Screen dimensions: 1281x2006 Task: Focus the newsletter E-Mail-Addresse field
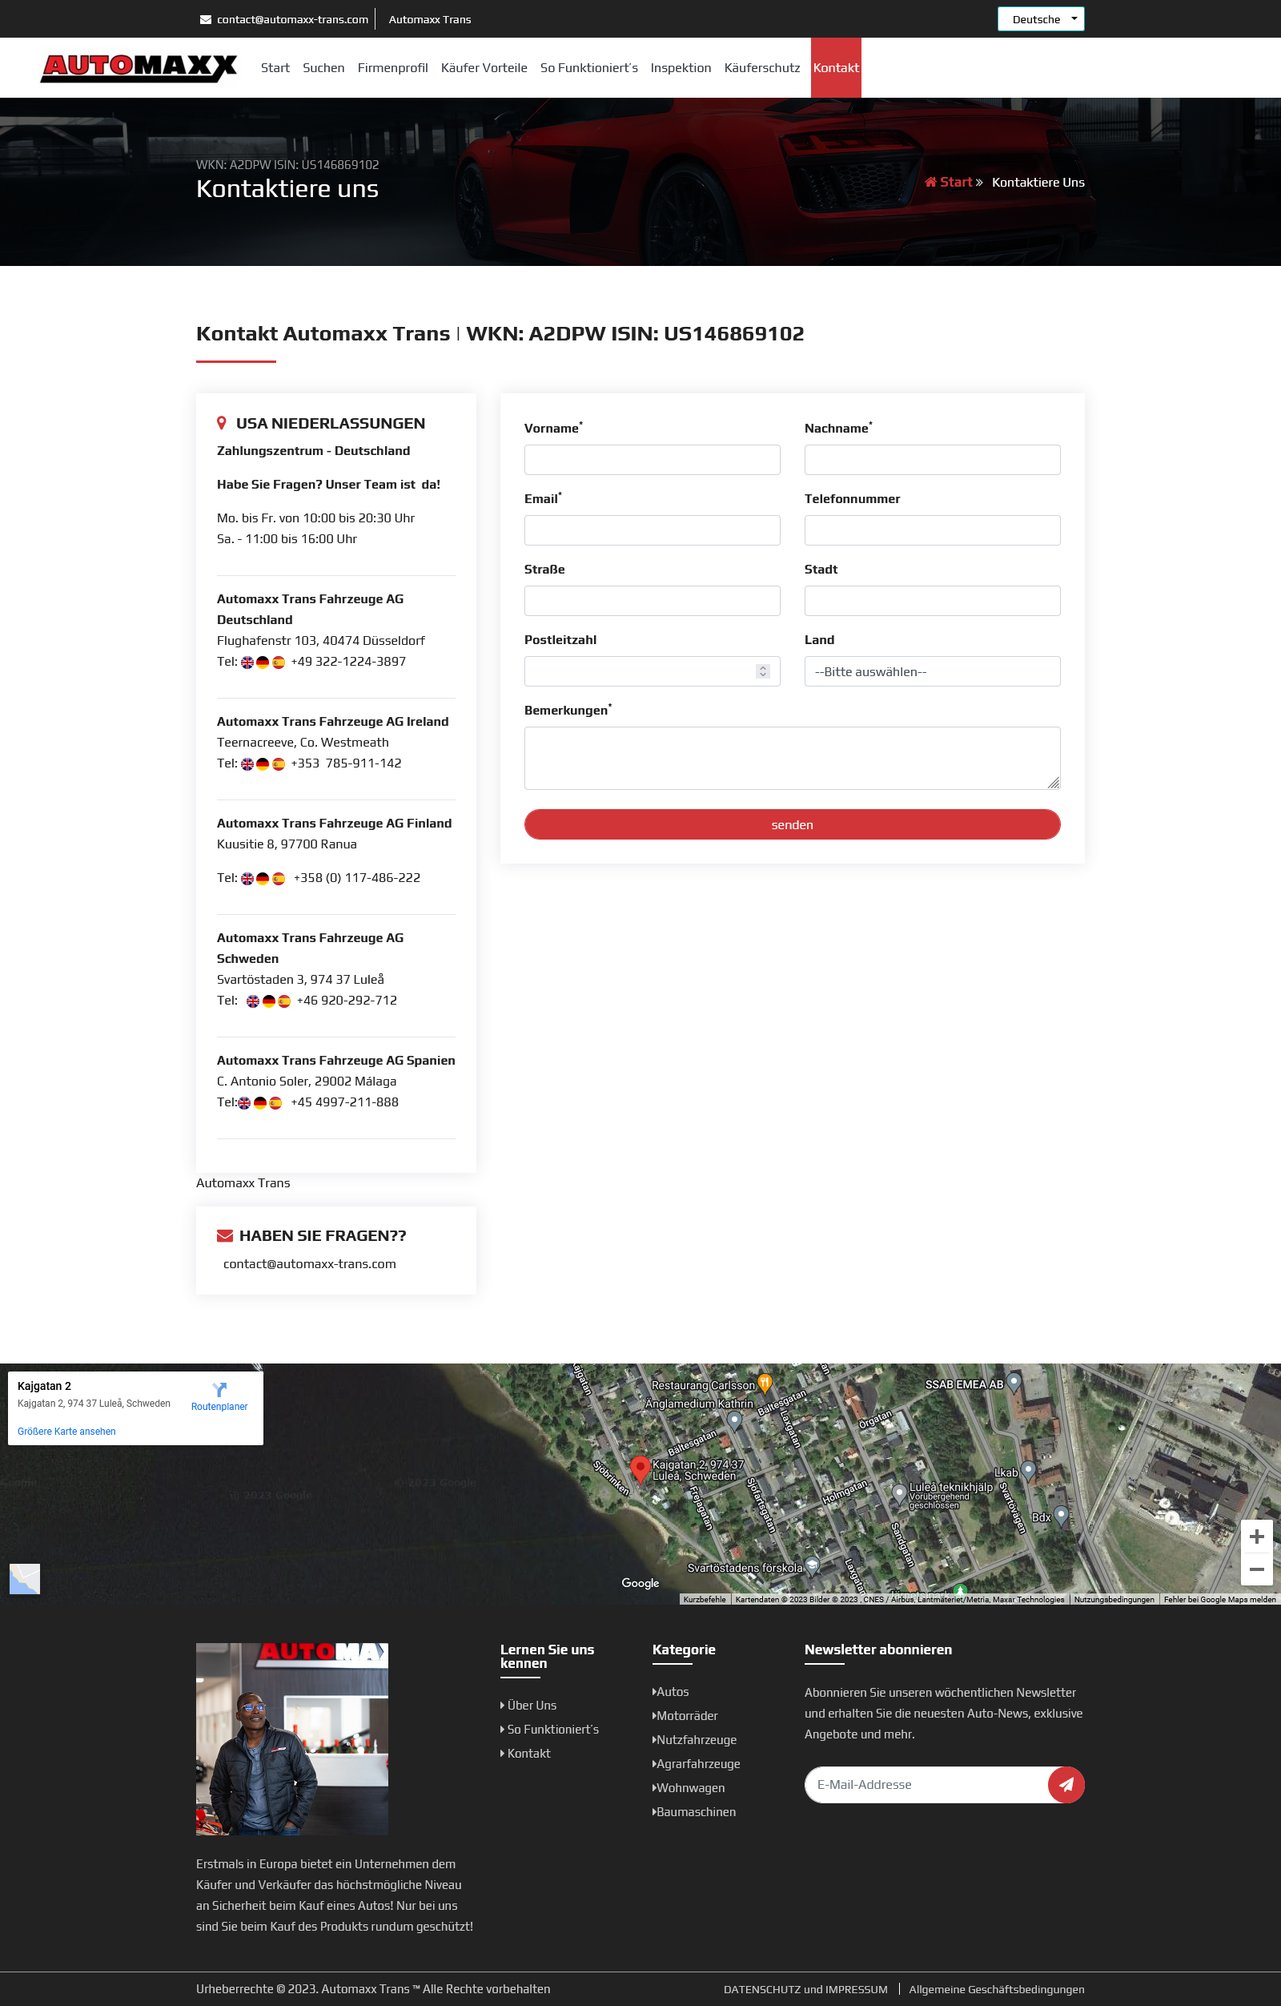926,1784
